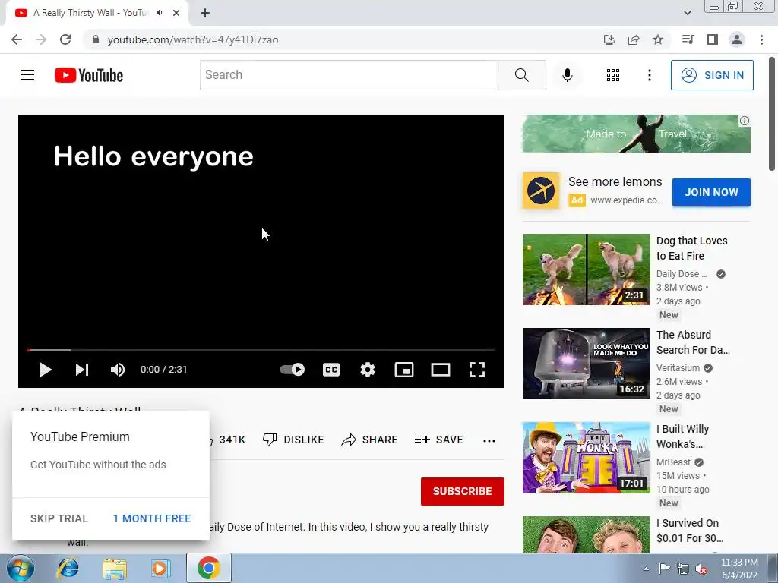The image size is (778, 583).
Task: Mute tab via speaker icon on tab
Action: tap(160, 13)
